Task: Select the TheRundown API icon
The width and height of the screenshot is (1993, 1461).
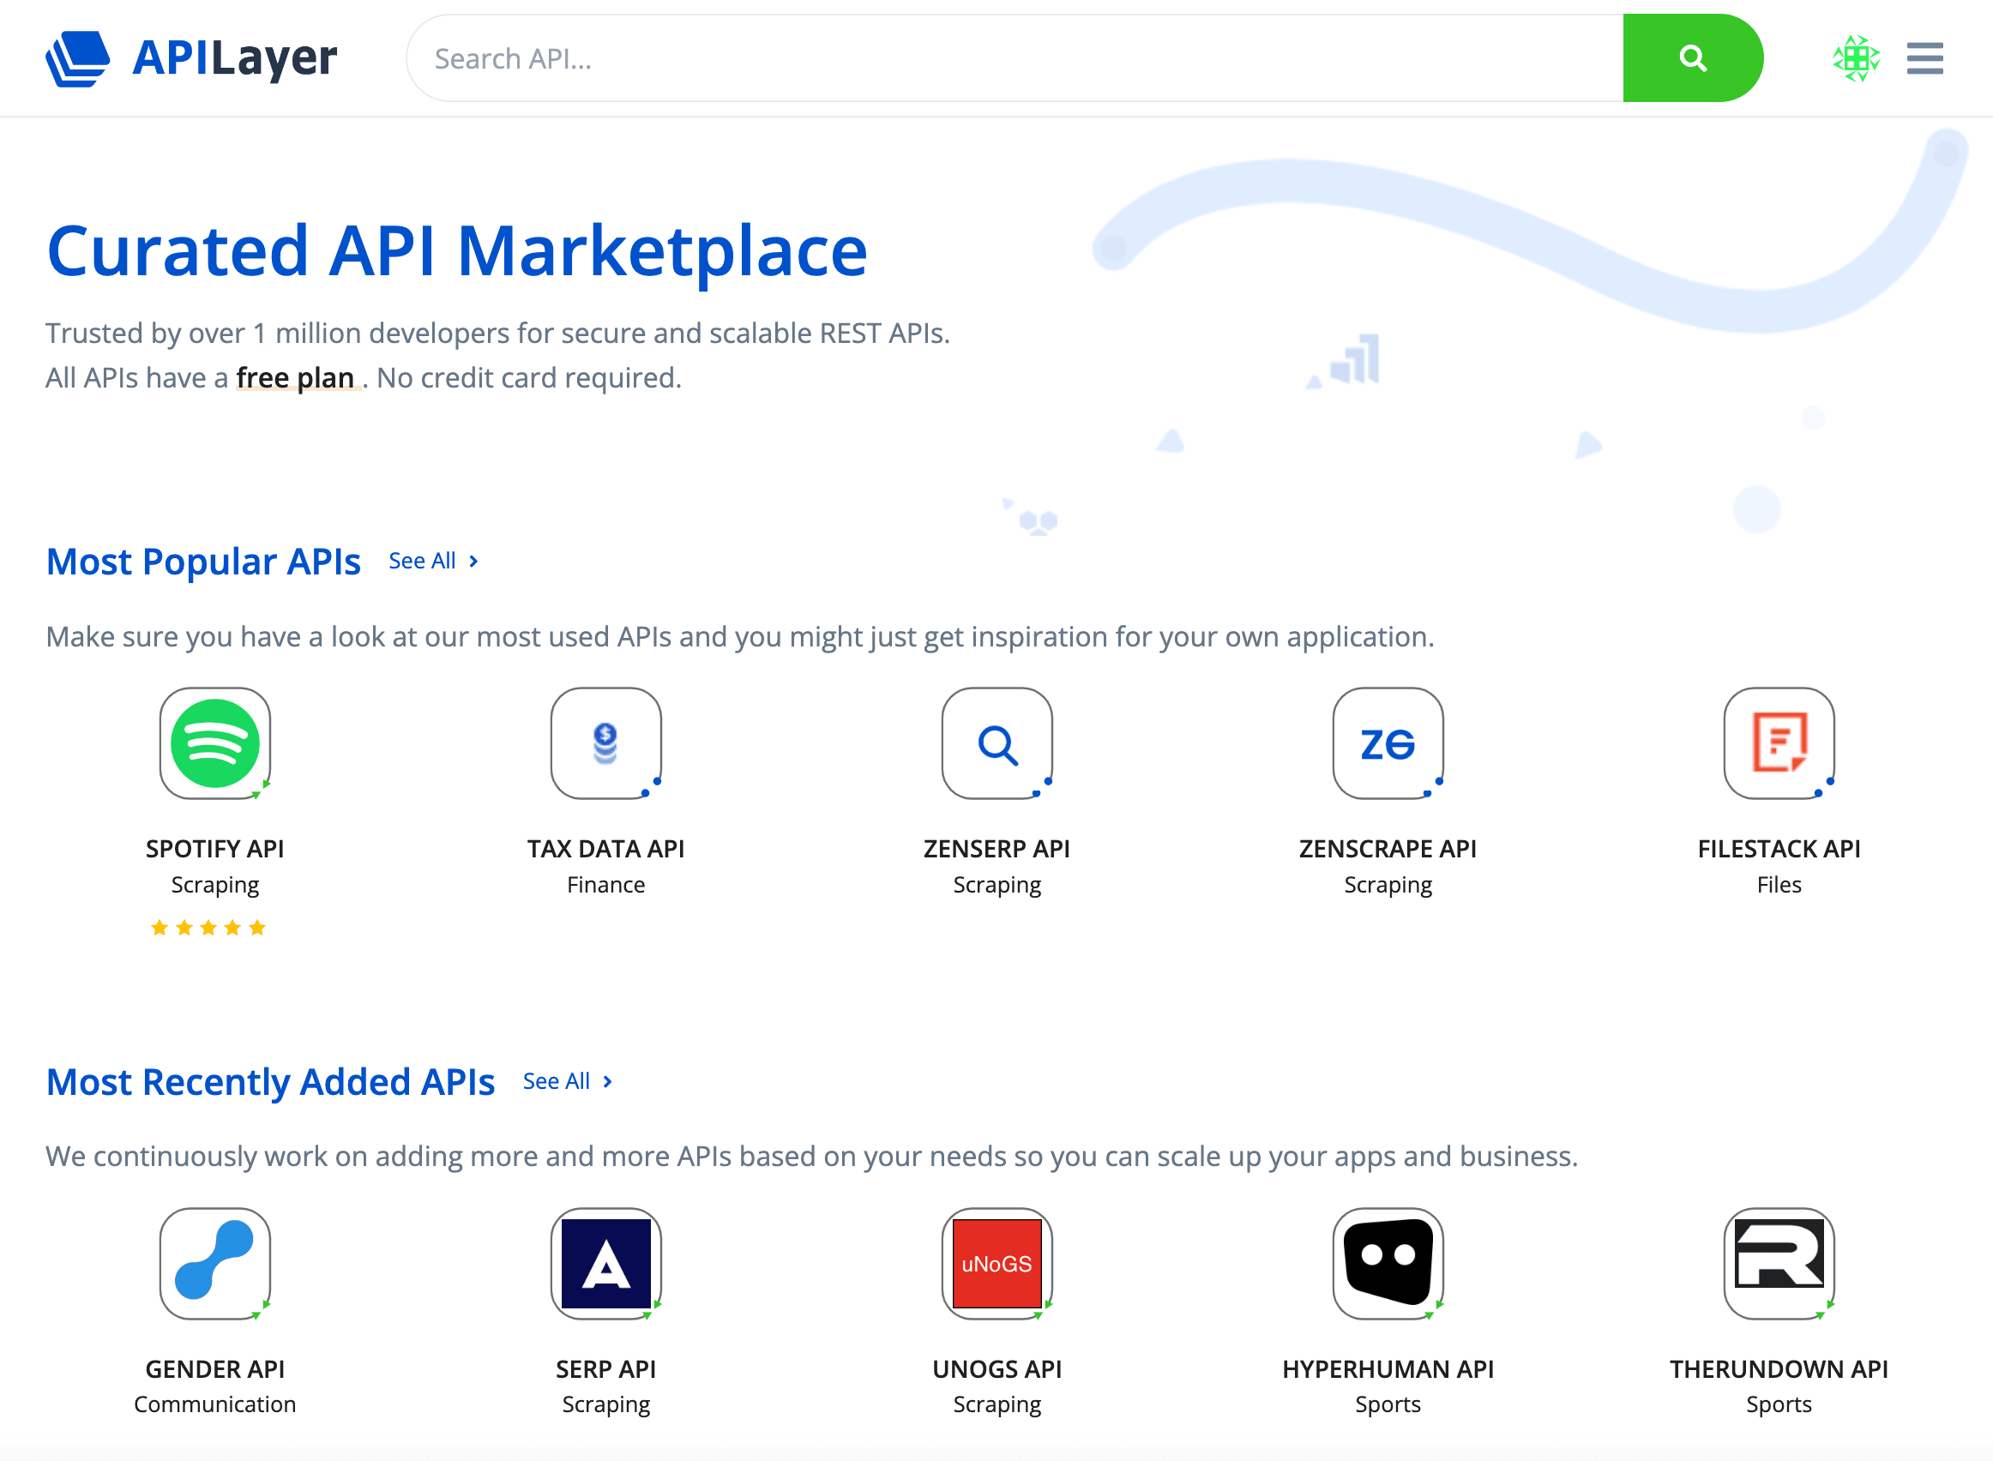Action: pyautogui.click(x=1778, y=1263)
